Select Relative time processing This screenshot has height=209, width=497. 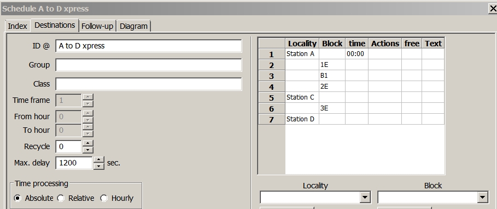61,198
